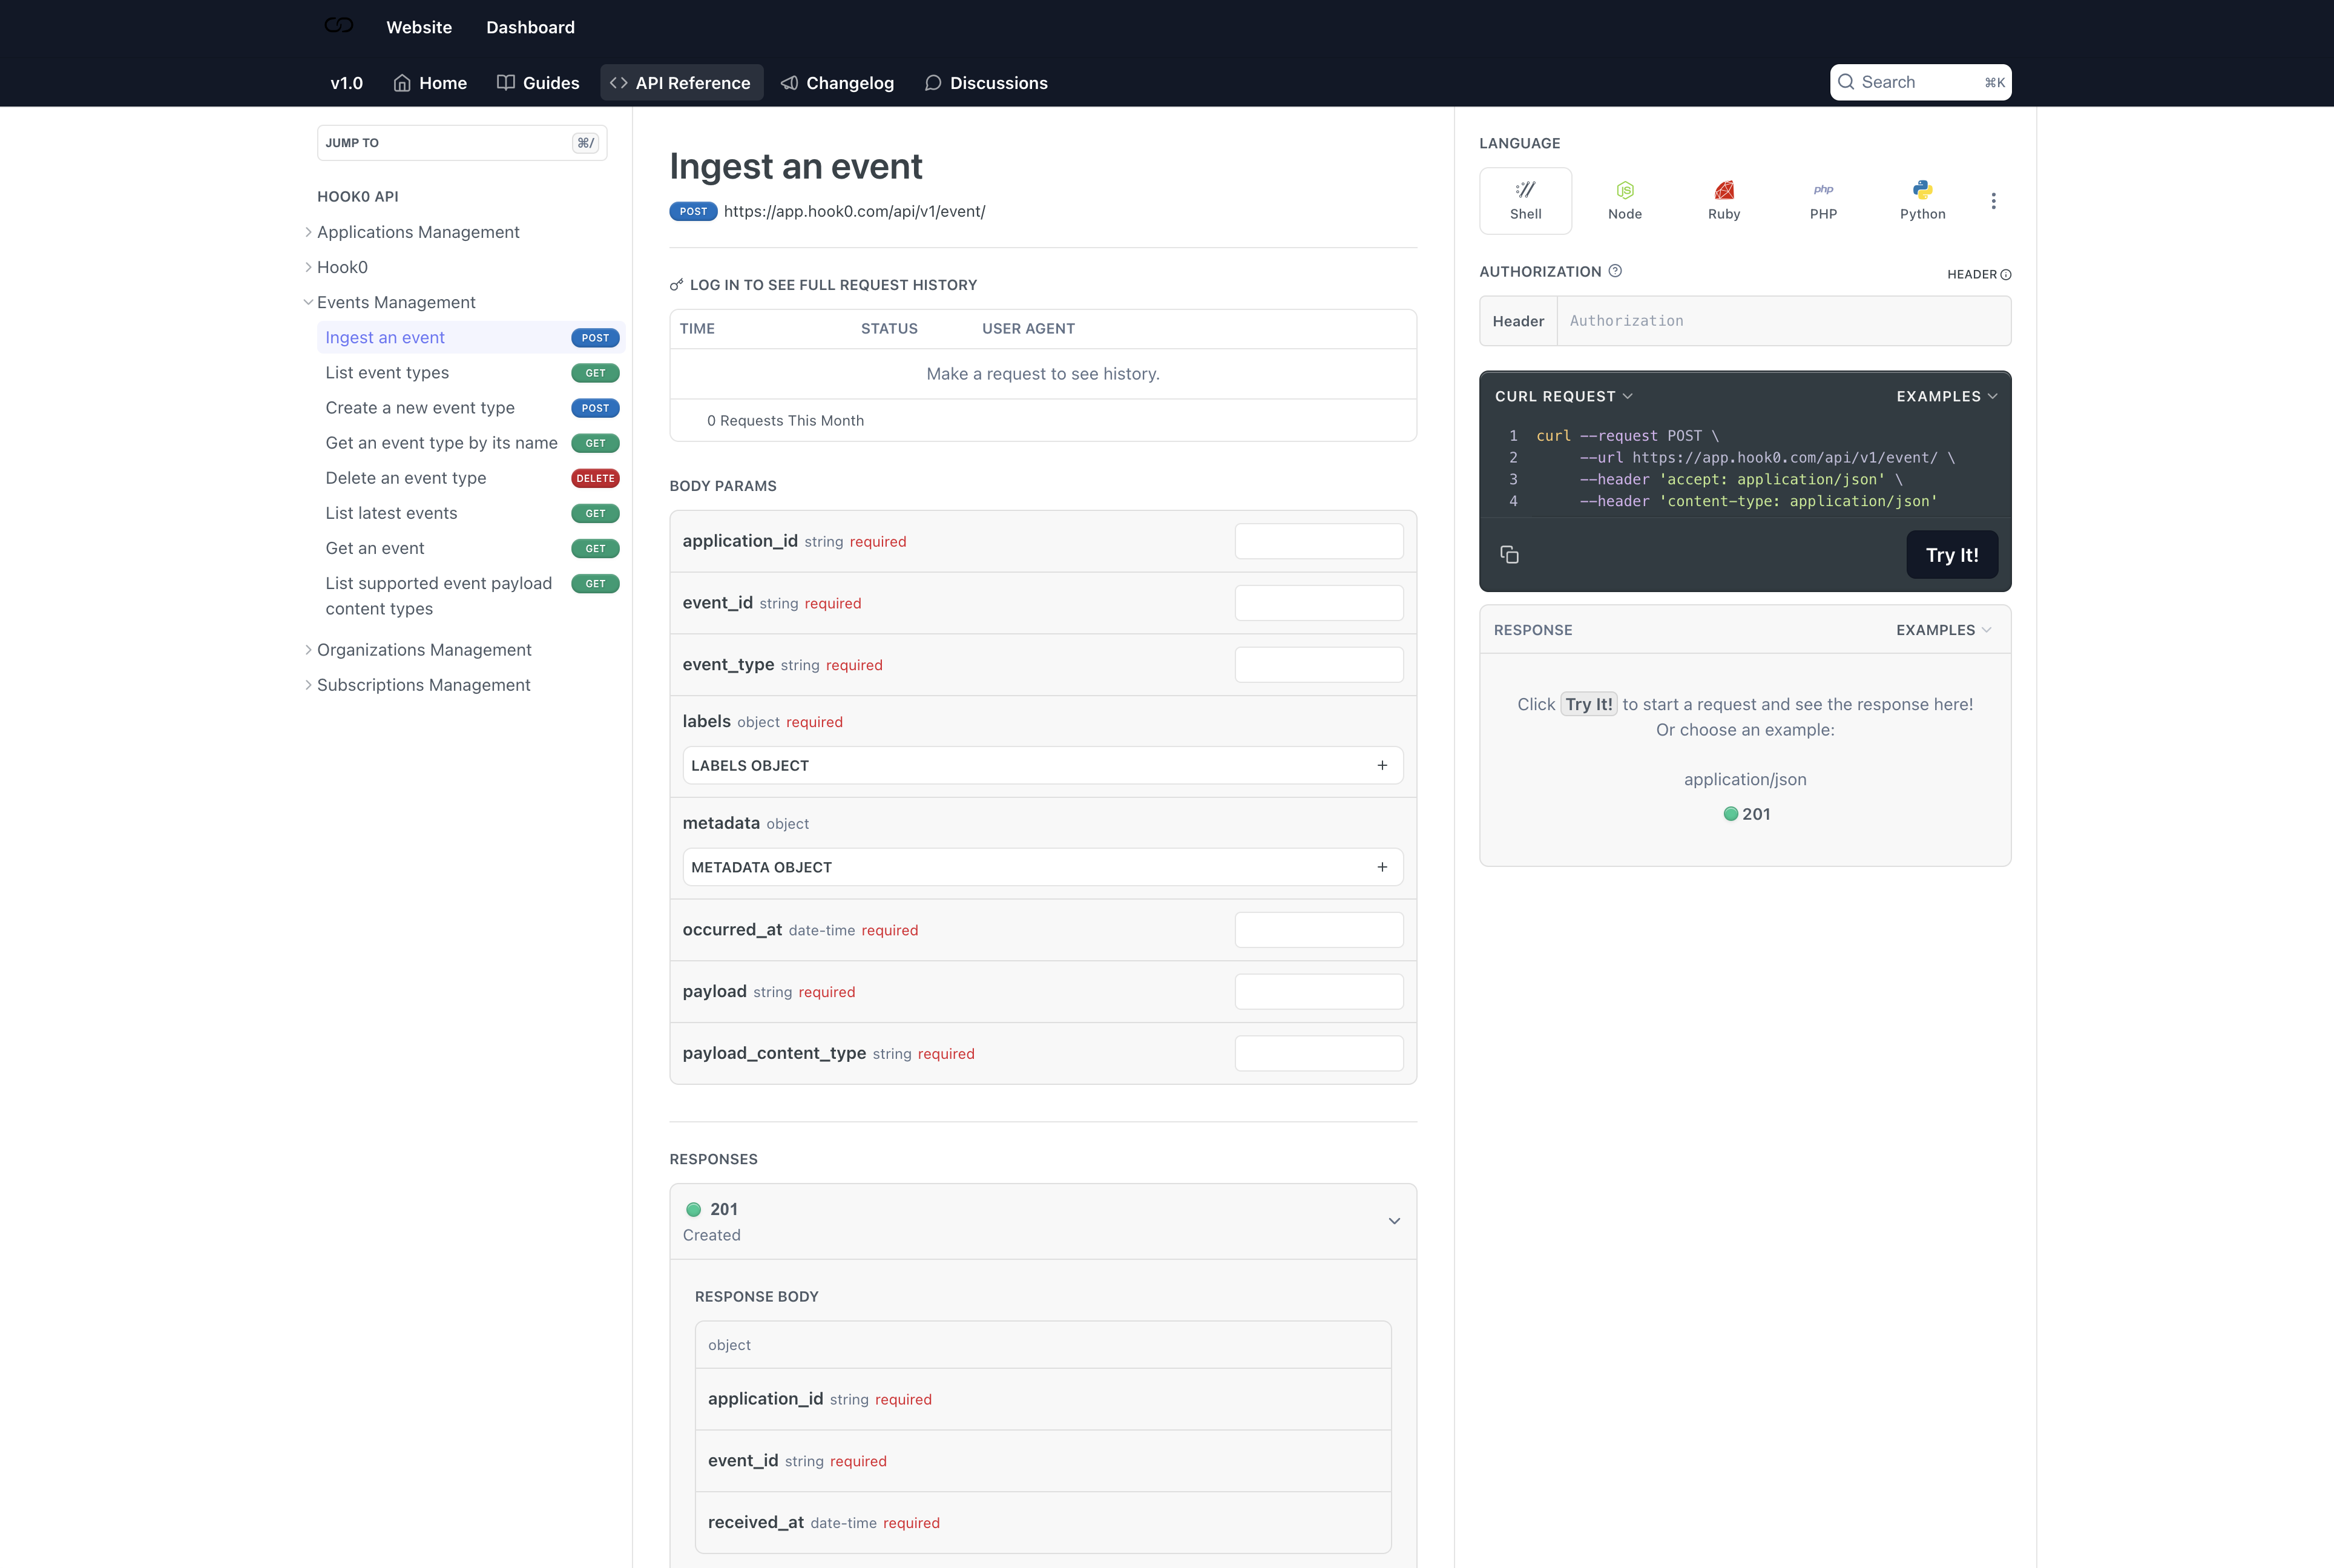Collapse the 201 Created response
The image size is (2334, 1568).
tap(1395, 1222)
